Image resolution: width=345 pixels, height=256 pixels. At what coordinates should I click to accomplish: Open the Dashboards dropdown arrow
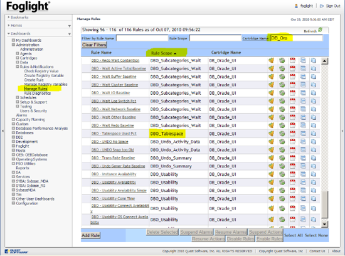coord(69,34)
